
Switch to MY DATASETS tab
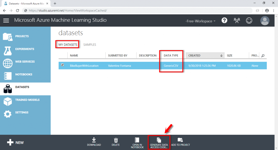68,45
